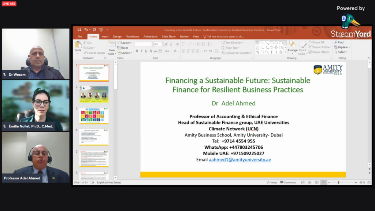Viewport: 375px width, 211px height.
Task: Click Comments in the status bar
Action: (x=288, y=182)
